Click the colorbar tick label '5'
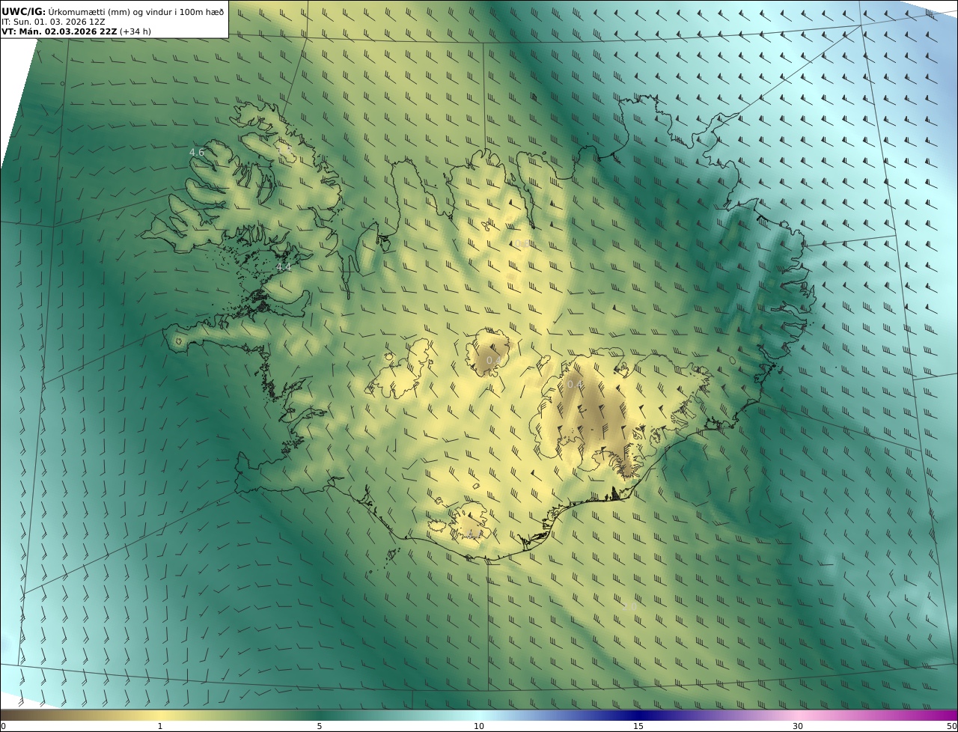The width and height of the screenshot is (958, 732). click(320, 726)
